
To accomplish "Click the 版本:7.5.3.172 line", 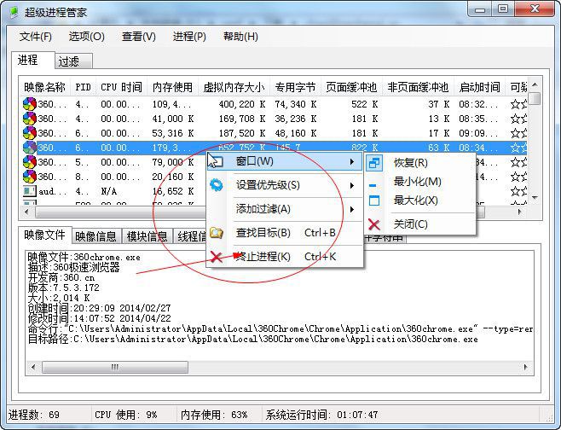I will 63,288.
